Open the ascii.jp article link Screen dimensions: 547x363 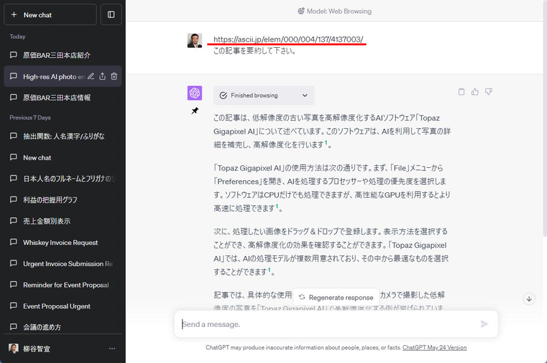(288, 40)
